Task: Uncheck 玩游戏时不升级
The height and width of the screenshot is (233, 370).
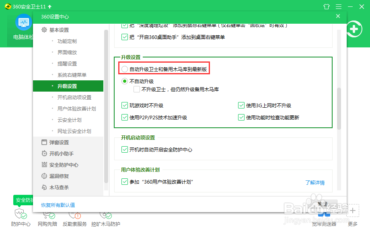Action: pyautogui.click(x=125, y=105)
